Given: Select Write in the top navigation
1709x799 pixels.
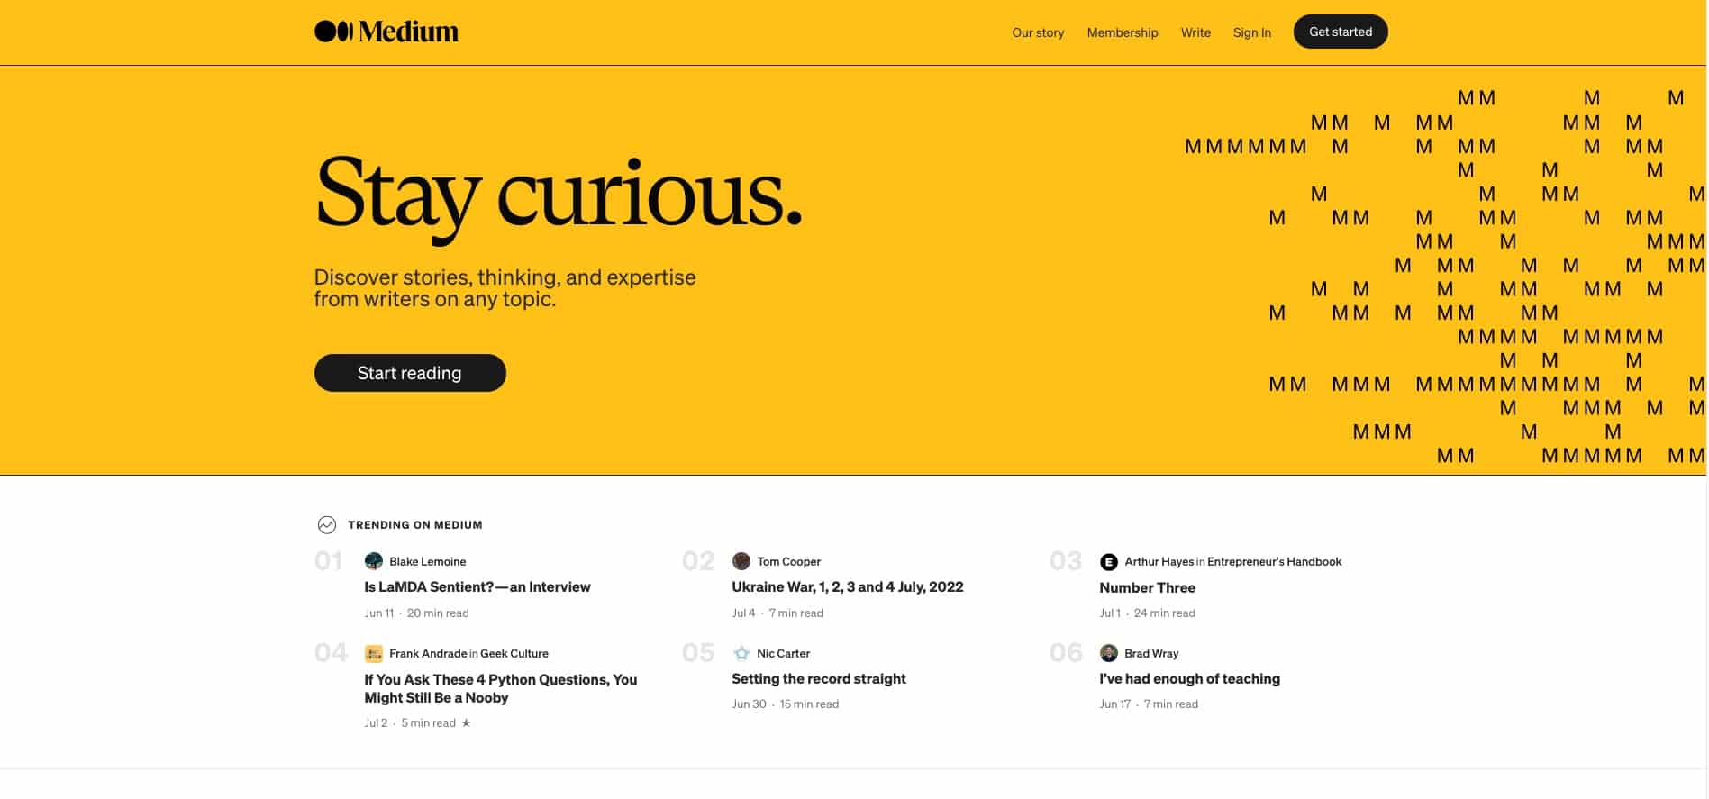Looking at the screenshot, I should pos(1195,32).
